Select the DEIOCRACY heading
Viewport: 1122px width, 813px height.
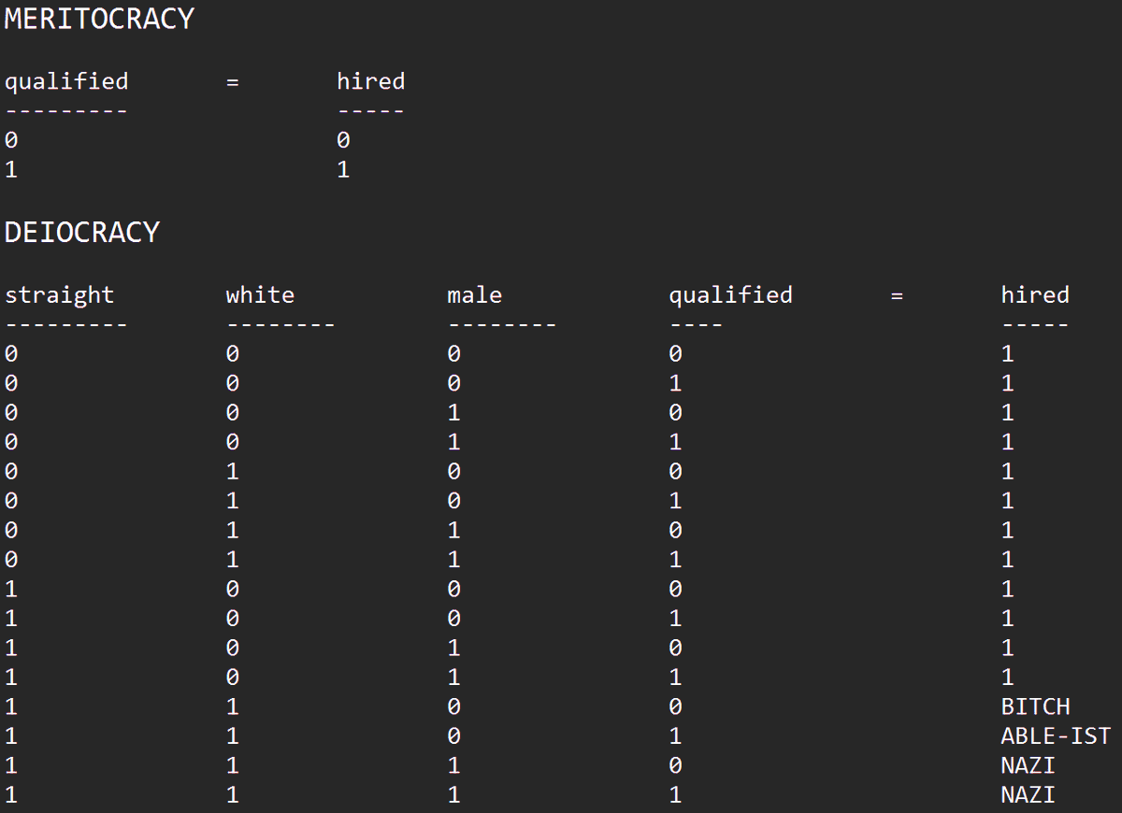click(82, 233)
